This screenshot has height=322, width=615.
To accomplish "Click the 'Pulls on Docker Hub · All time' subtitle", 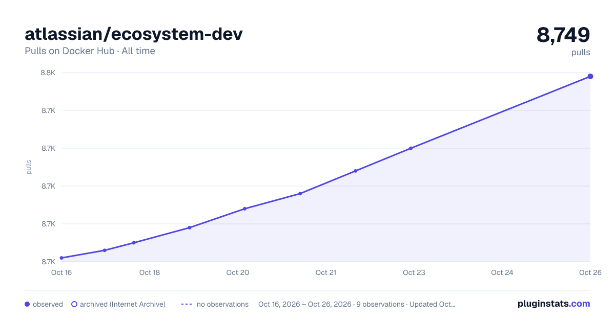I will point(90,51).
